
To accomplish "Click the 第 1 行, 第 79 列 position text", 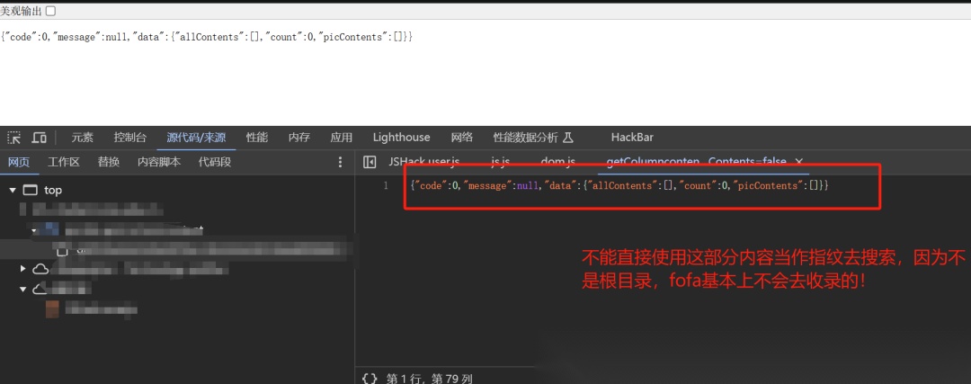I will (429, 378).
